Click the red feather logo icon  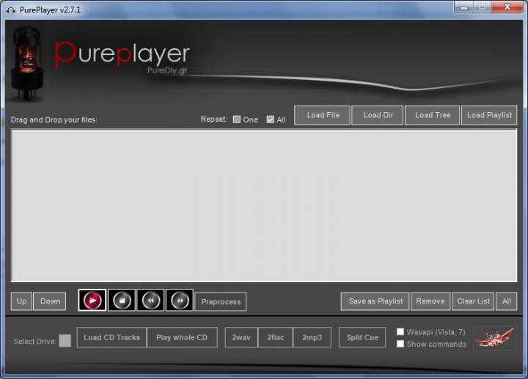point(495,338)
